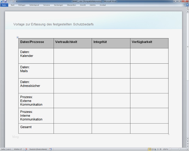Click the Integrität cell for Mails row
The height and width of the screenshot is (151, 189).
(111, 71)
